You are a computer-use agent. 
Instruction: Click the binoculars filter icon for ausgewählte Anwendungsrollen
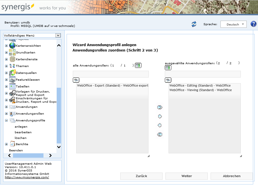pyautogui.click(x=168, y=80)
